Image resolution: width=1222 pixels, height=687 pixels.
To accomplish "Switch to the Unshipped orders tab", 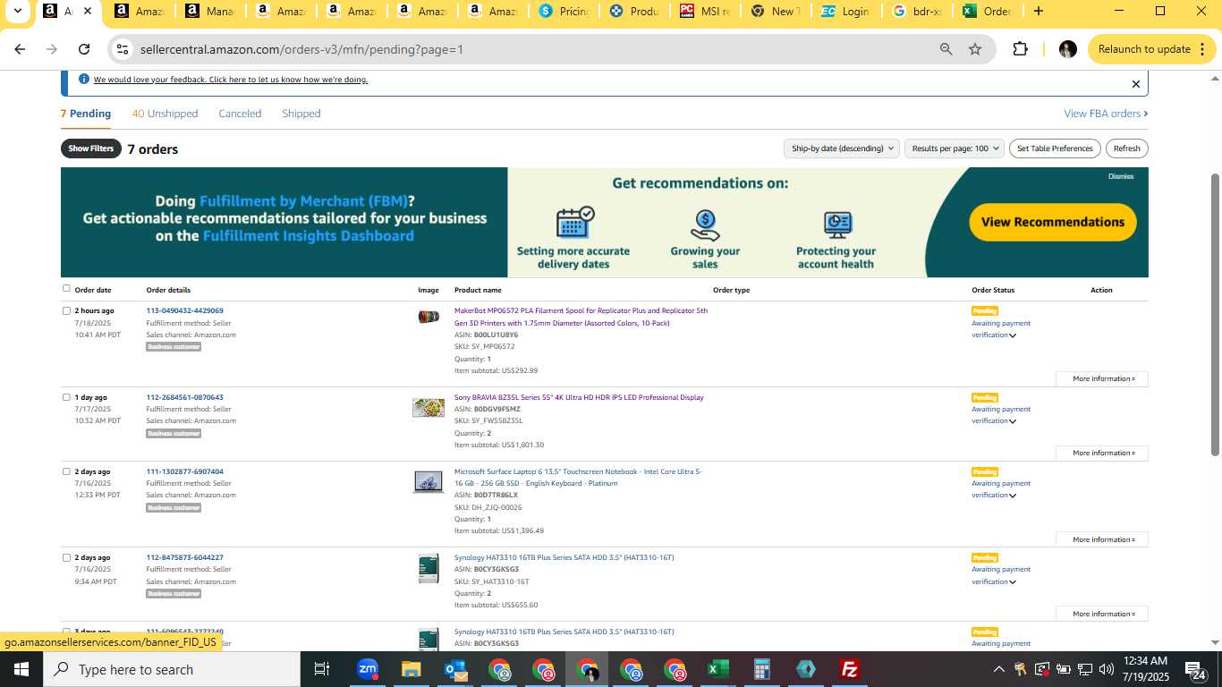I will pyautogui.click(x=165, y=114).
